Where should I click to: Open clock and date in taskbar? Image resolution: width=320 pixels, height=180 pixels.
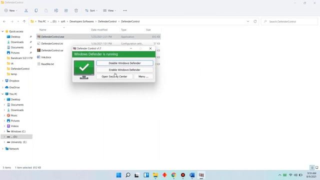coord(311,175)
